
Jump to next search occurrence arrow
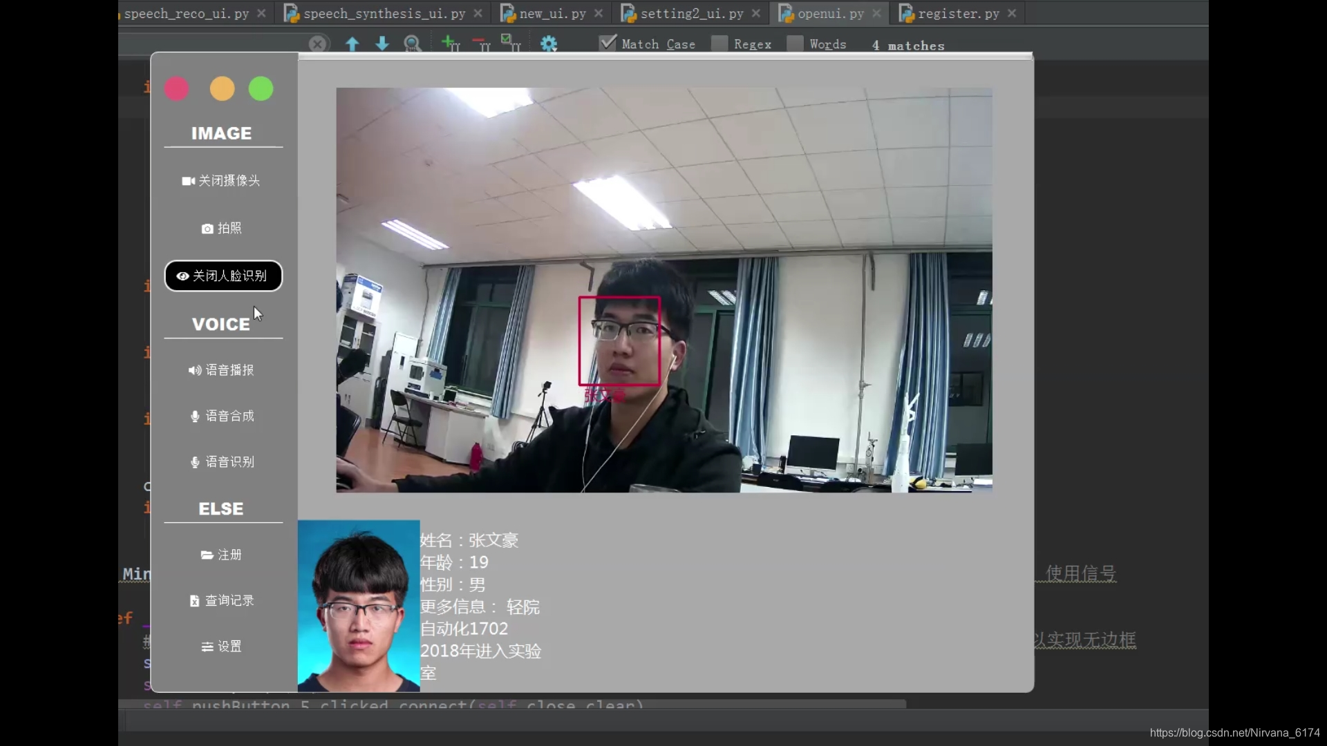(382, 44)
